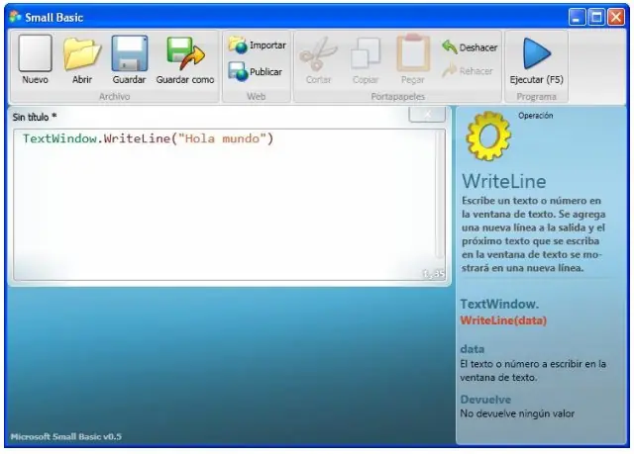Close the Sin título editor document
634x454 pixels.
click(427, 115)
